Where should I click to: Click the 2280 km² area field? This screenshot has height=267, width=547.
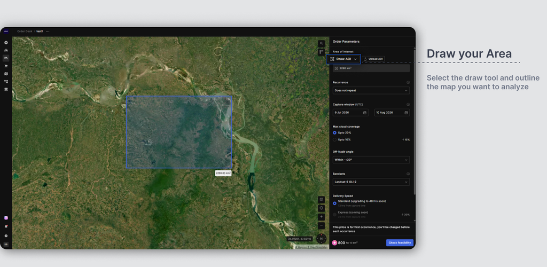pyautogui.click(x=371, y=68)
